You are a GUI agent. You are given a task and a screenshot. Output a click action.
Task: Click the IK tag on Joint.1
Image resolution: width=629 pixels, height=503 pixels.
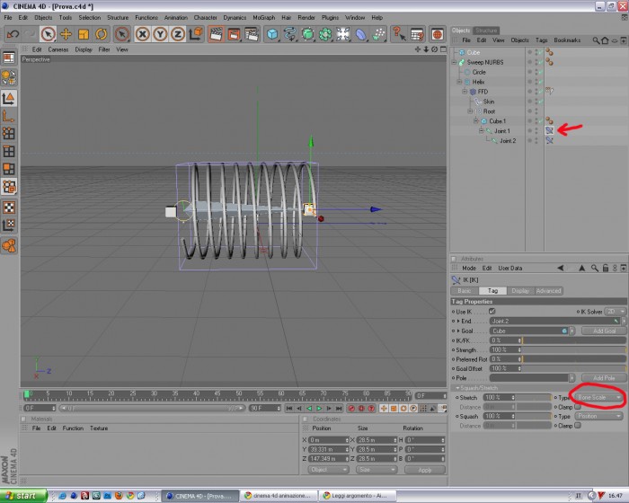(x=549, y=130)
